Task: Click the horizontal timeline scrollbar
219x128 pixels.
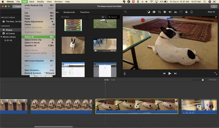Action: (x=54, y=127)
